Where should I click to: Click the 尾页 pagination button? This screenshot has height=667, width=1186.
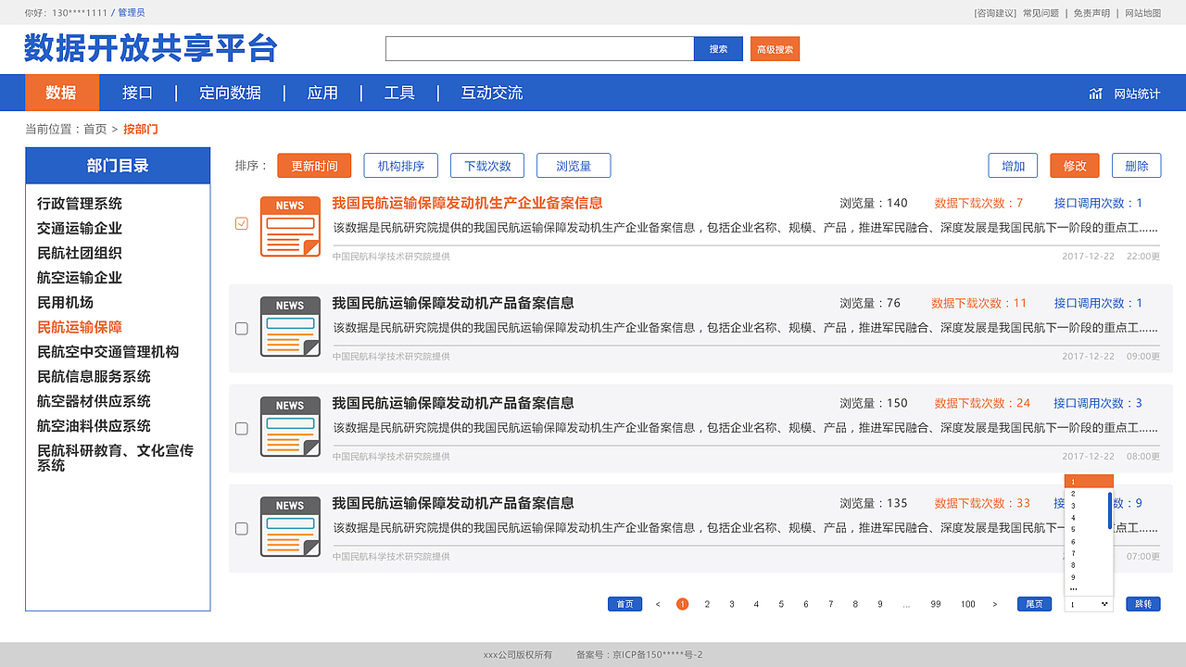click(1034, 604)
